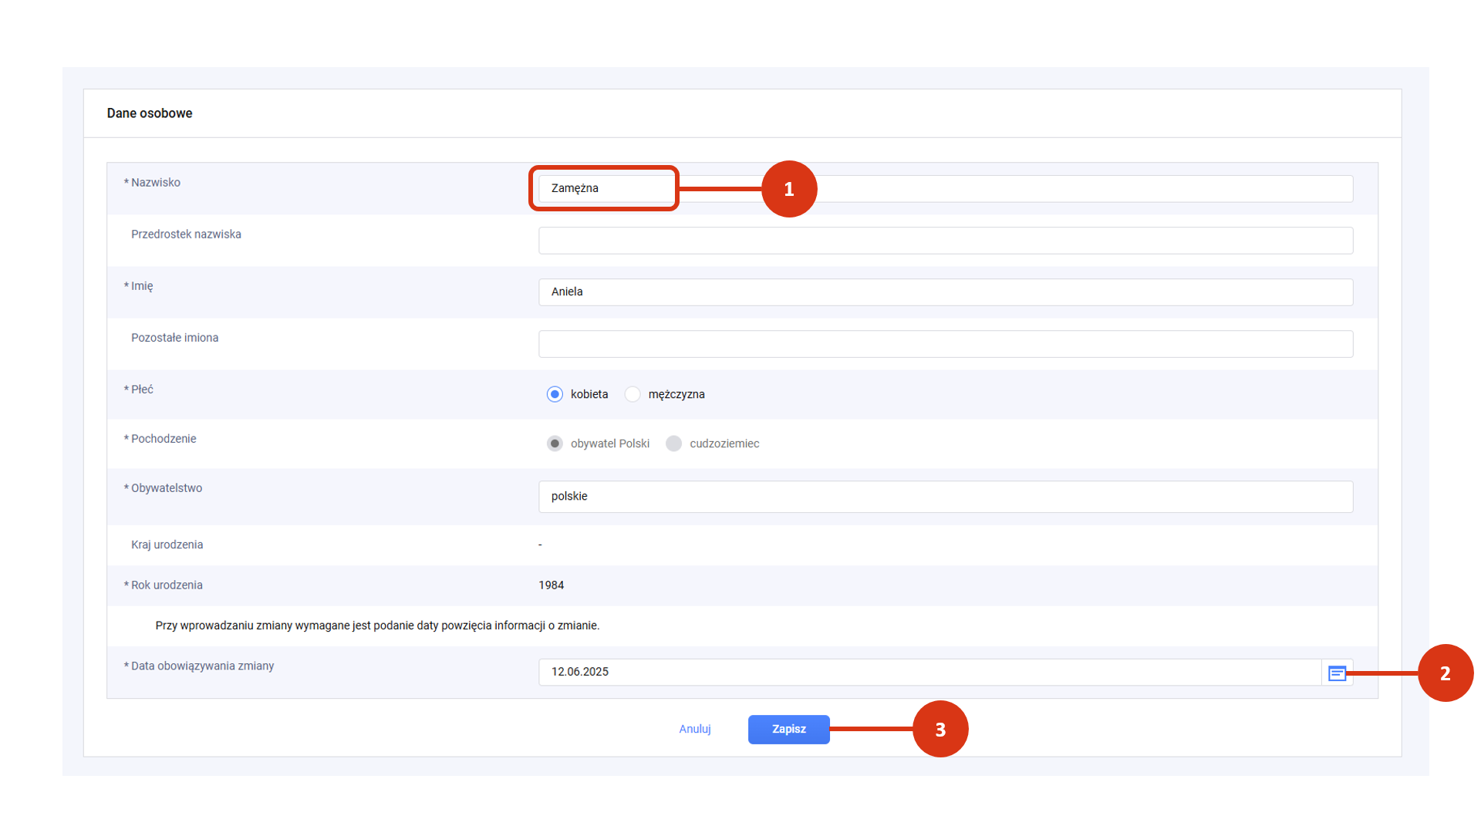
Task: Click the date field showing 12.06.2025
Action: pyautogui.click(x=929, y=672)
